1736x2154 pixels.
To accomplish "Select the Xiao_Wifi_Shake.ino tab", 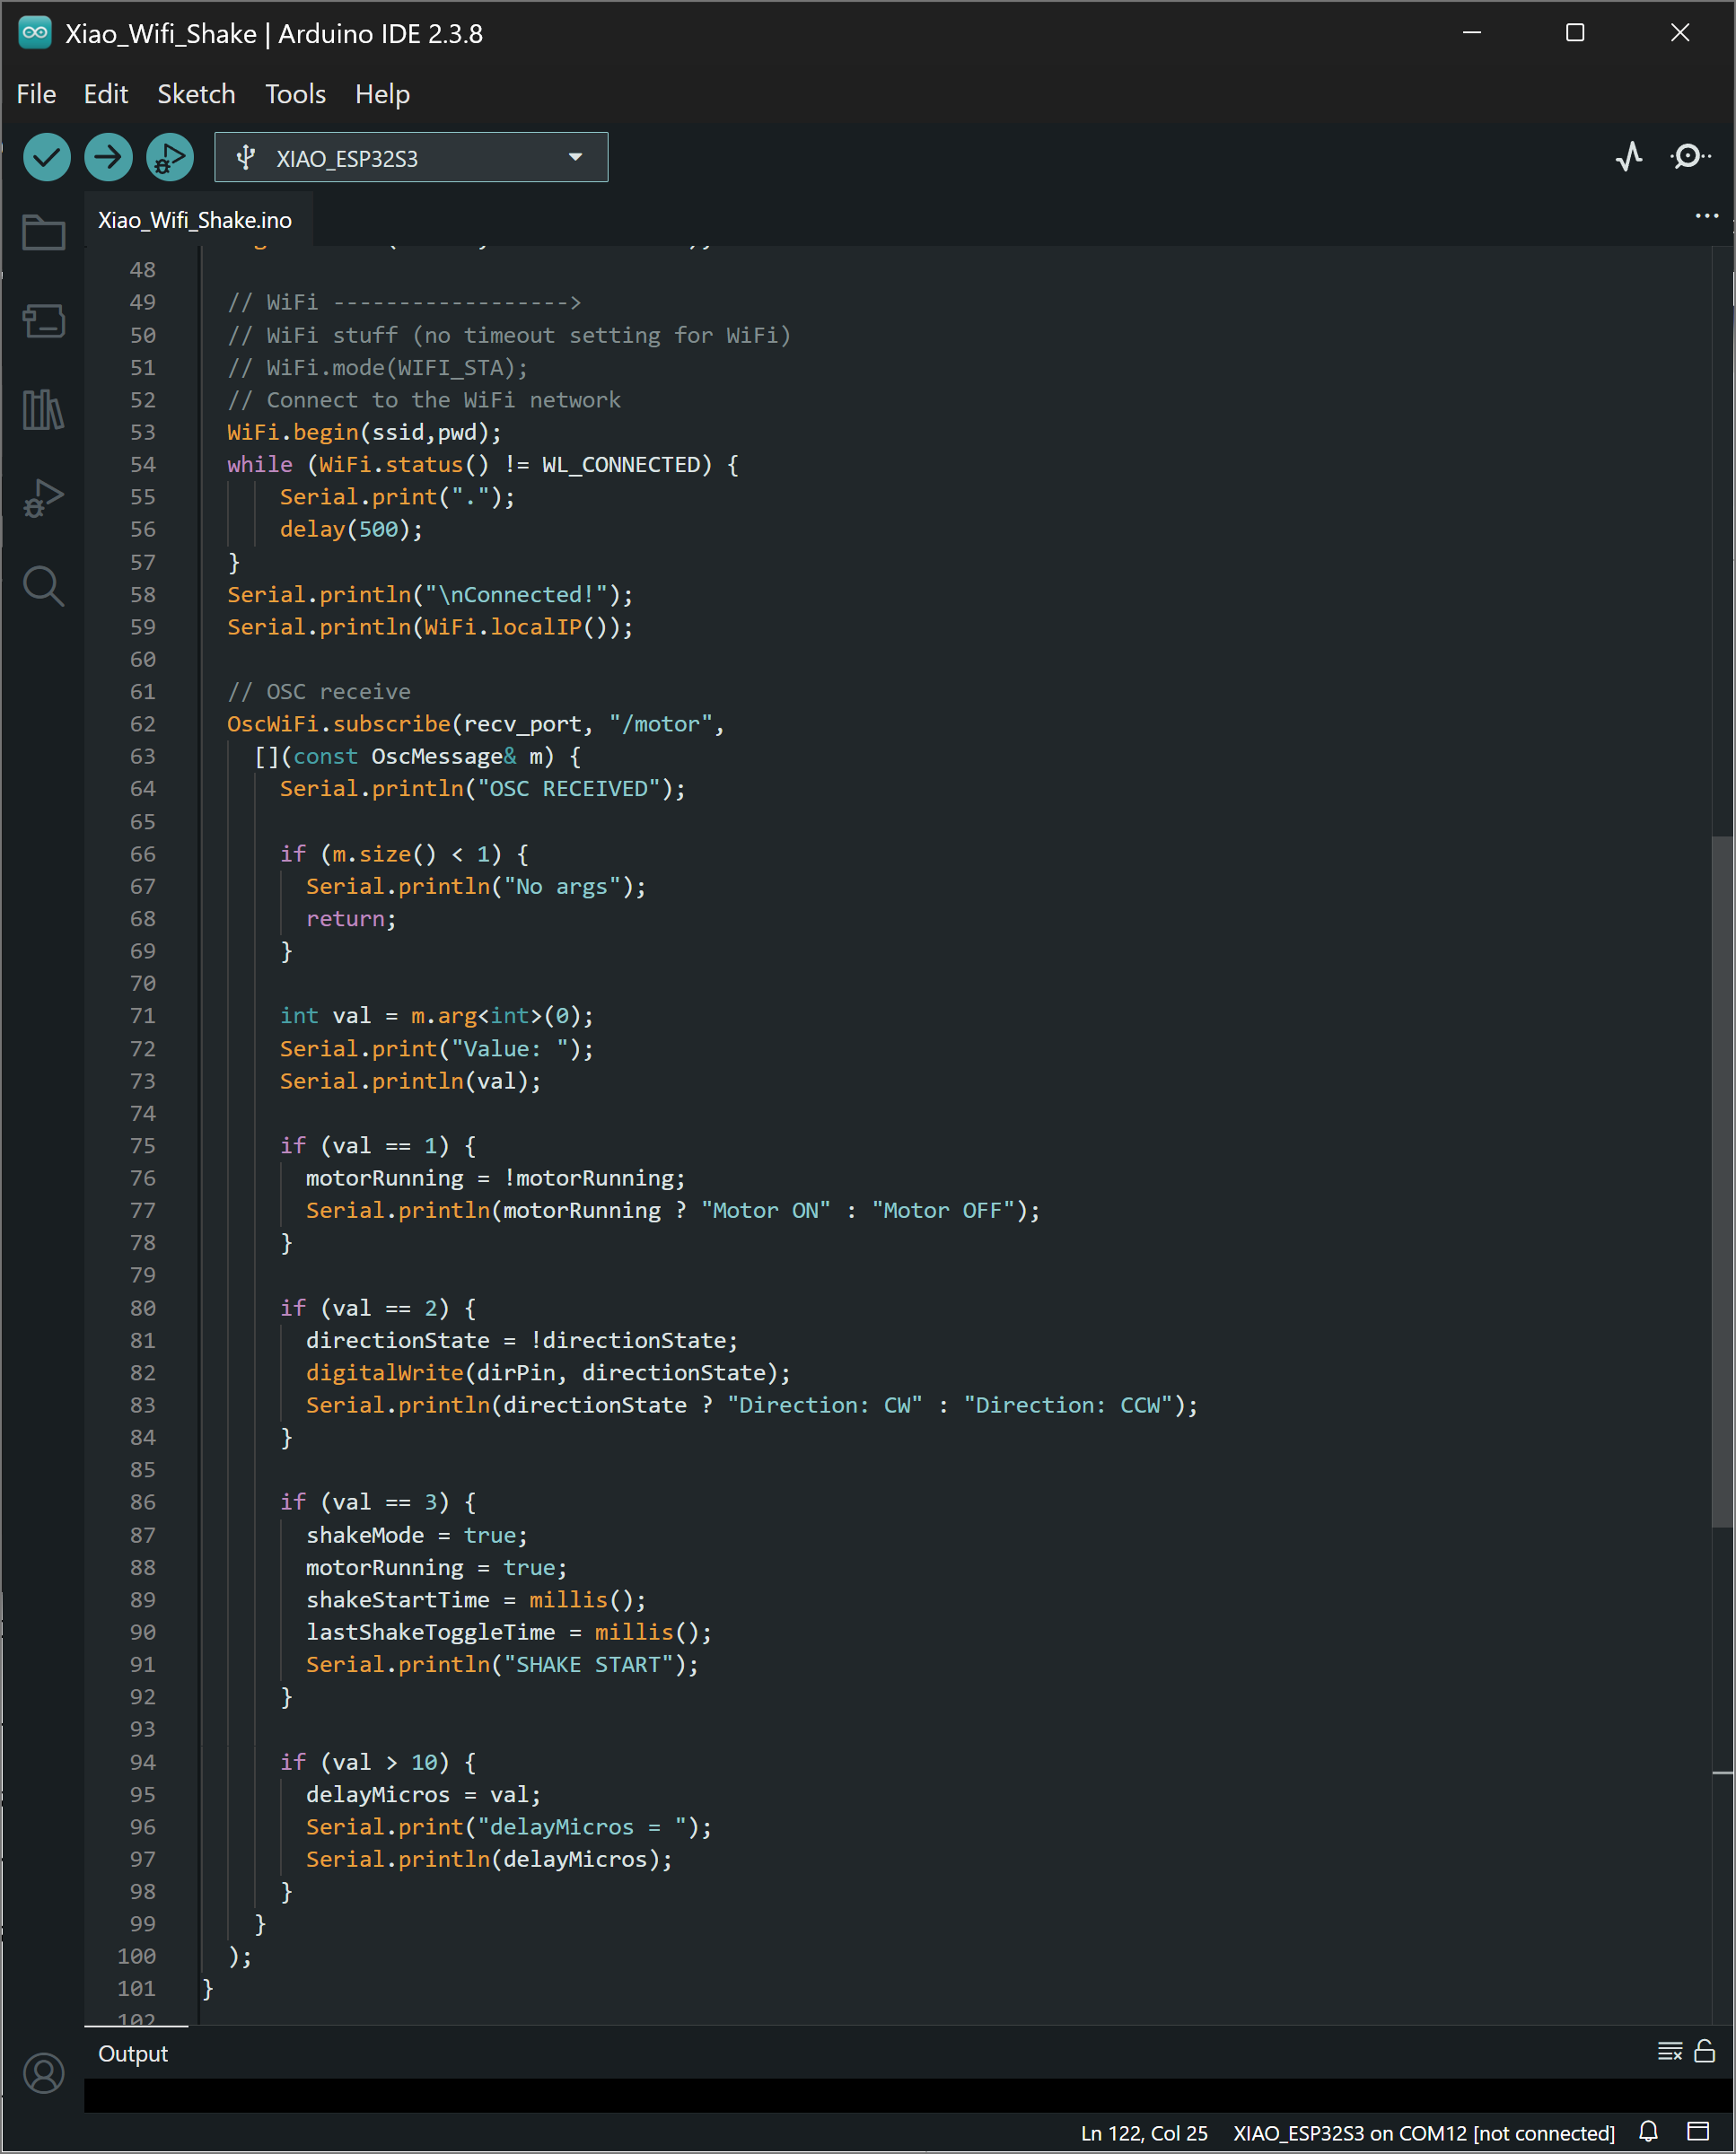I will (195, 220).
